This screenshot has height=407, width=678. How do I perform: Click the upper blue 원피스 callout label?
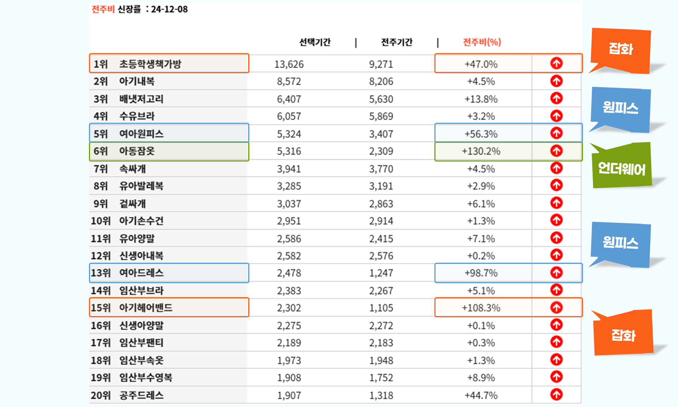[621, 108]
